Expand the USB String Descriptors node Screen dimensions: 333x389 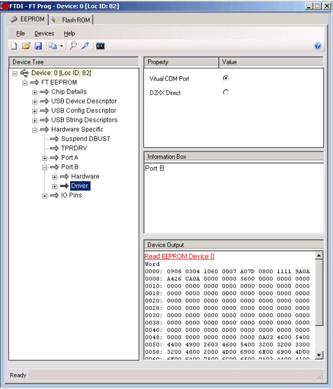coord(35,121)
